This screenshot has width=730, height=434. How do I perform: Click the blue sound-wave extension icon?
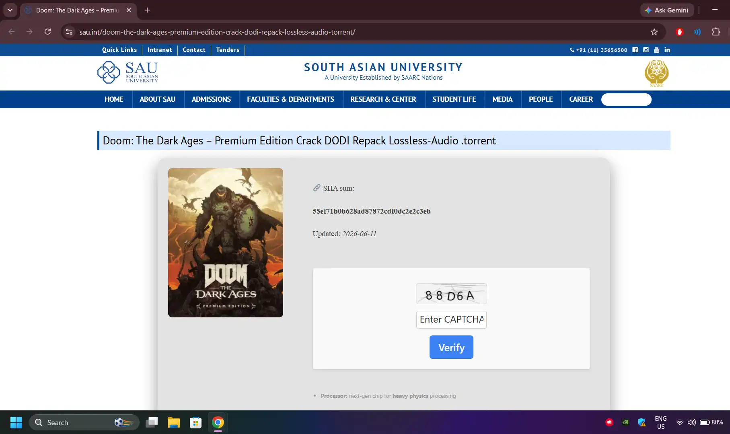(697, 32)
